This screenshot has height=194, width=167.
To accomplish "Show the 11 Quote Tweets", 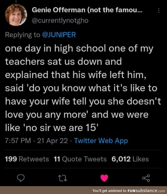I will (80, 159).
